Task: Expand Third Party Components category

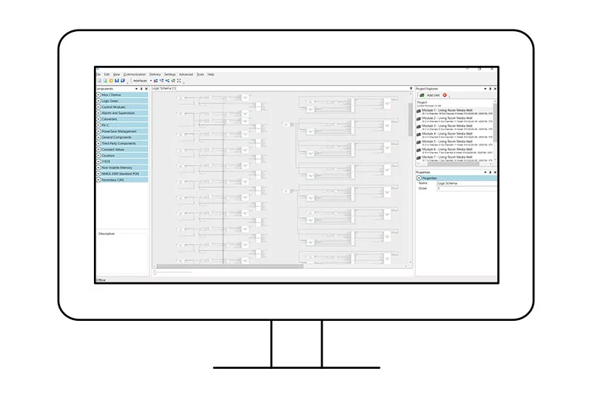Action: coord(98,143)
